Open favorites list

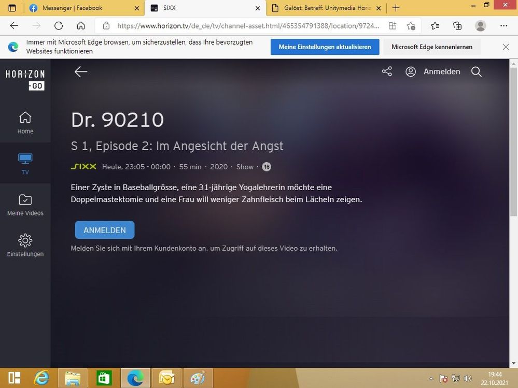pos(435,26)
